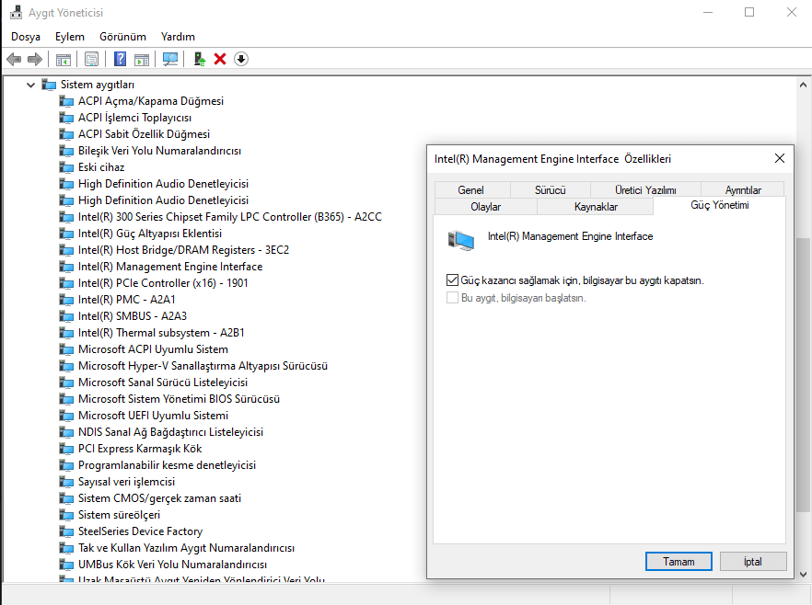
Task: Select Tak ve Kullan Yazılım Aygıt Numaralandırıcısı
Action: (x=186, y=548)
